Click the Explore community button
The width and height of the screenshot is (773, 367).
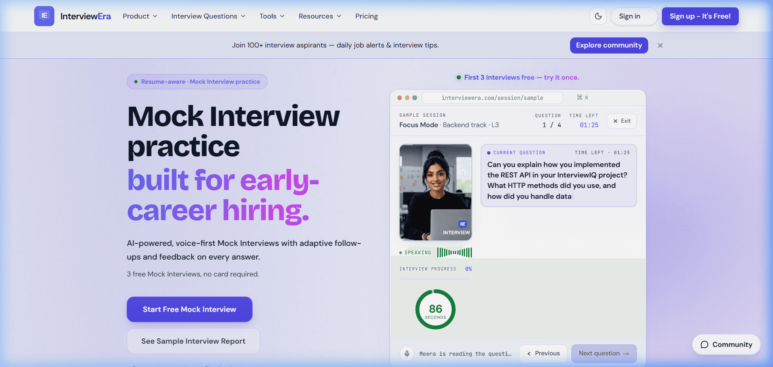pyautogui.click(x=609, y=45)
